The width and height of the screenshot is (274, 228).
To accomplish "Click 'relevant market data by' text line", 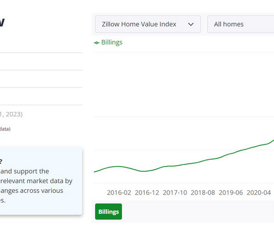I will (x=36, y=181).
